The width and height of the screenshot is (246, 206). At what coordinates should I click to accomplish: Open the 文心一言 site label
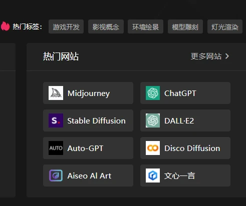click(179, 175)
